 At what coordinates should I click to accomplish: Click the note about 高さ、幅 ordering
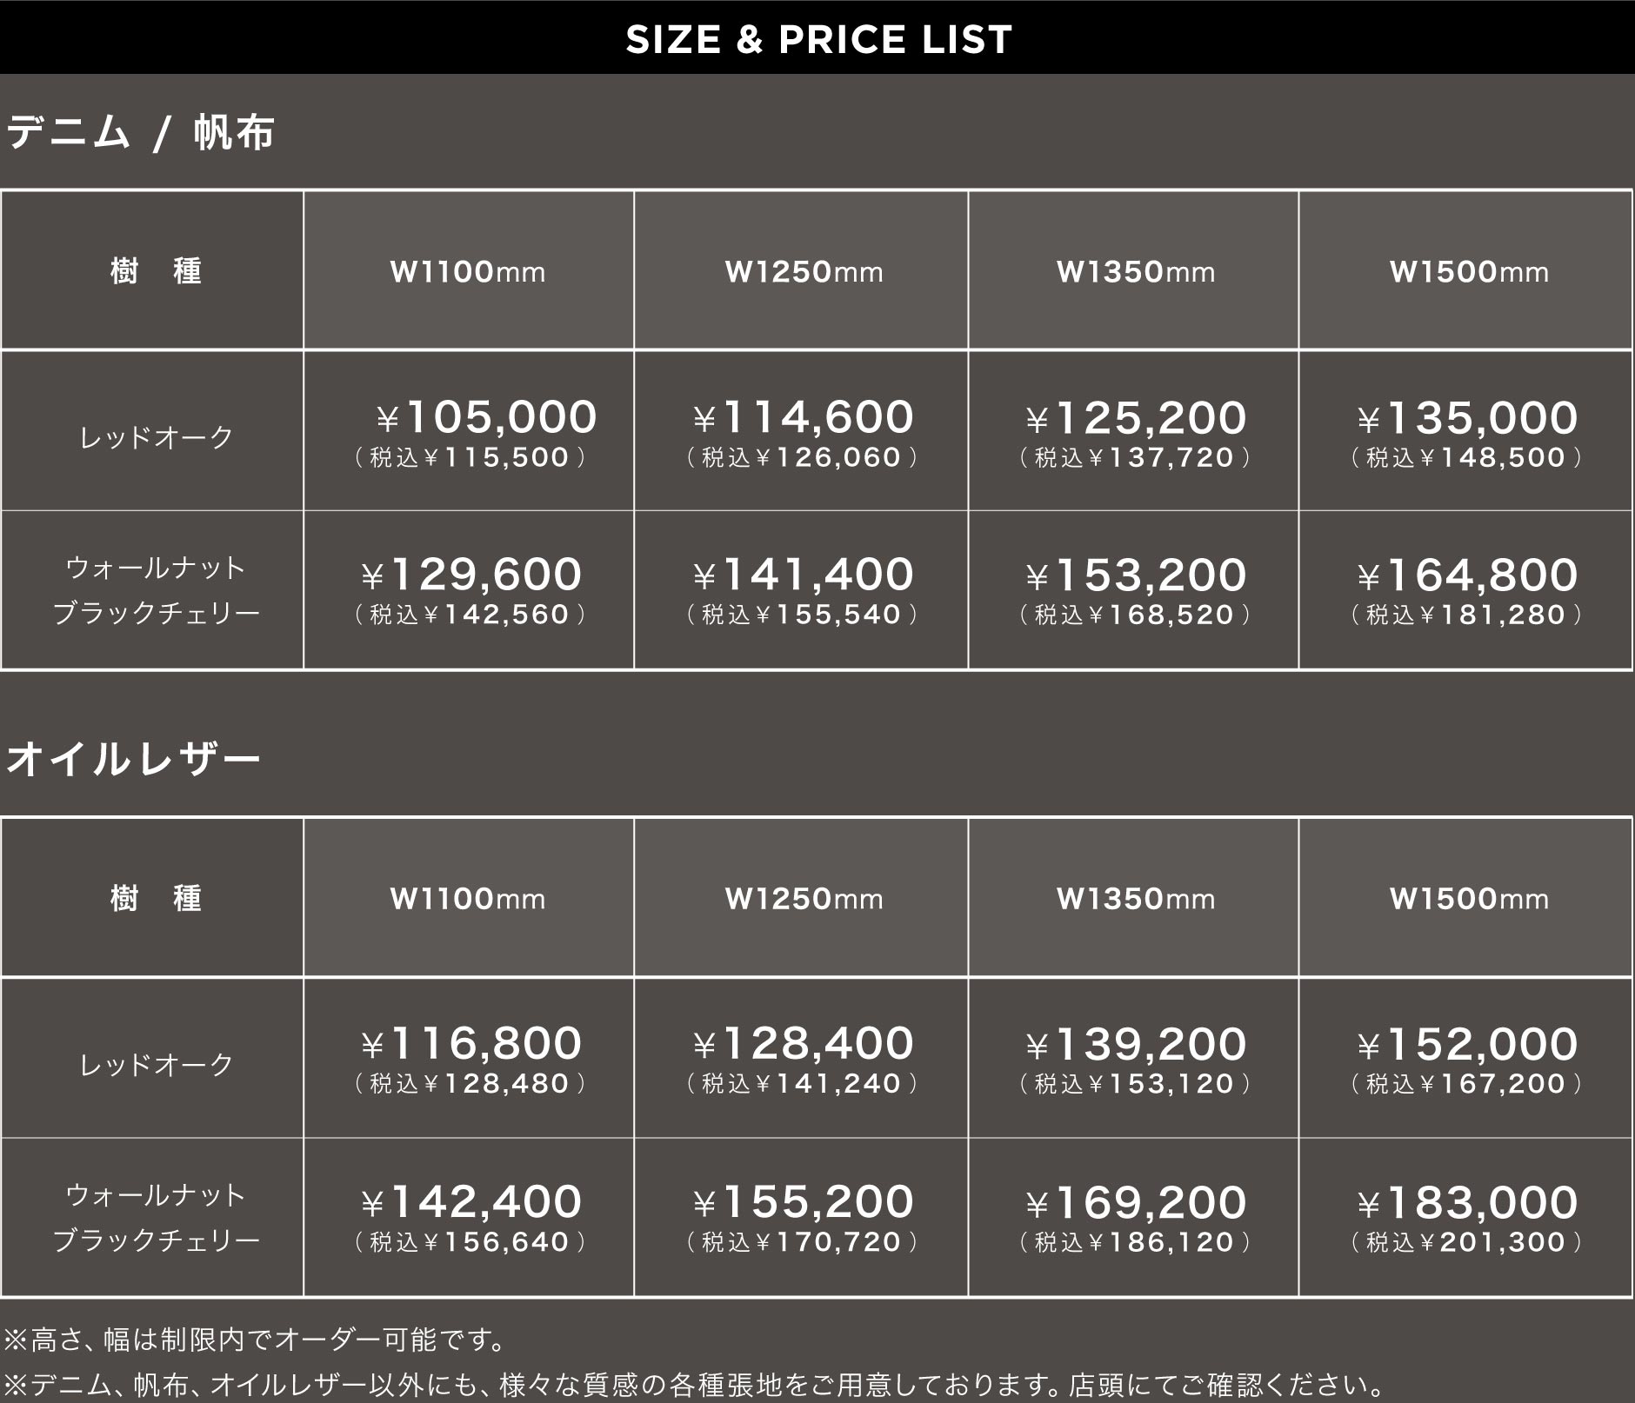[x=254, y=1340]
